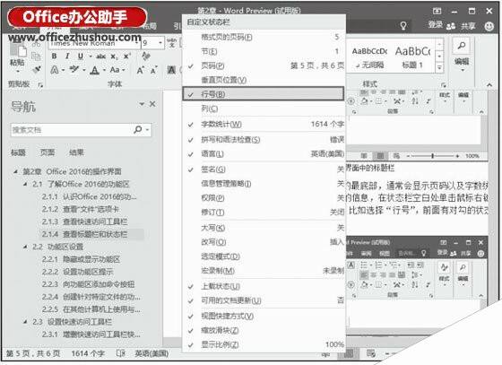Collapse 第2章 Office 2016的操作界面 heading
This screenshot has height=365, width=502.
tap(15, 171)
